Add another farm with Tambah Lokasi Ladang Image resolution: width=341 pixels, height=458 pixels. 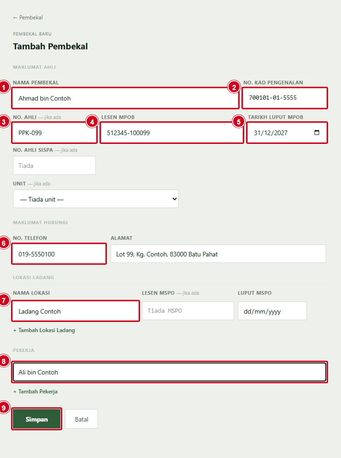(44, 330)
